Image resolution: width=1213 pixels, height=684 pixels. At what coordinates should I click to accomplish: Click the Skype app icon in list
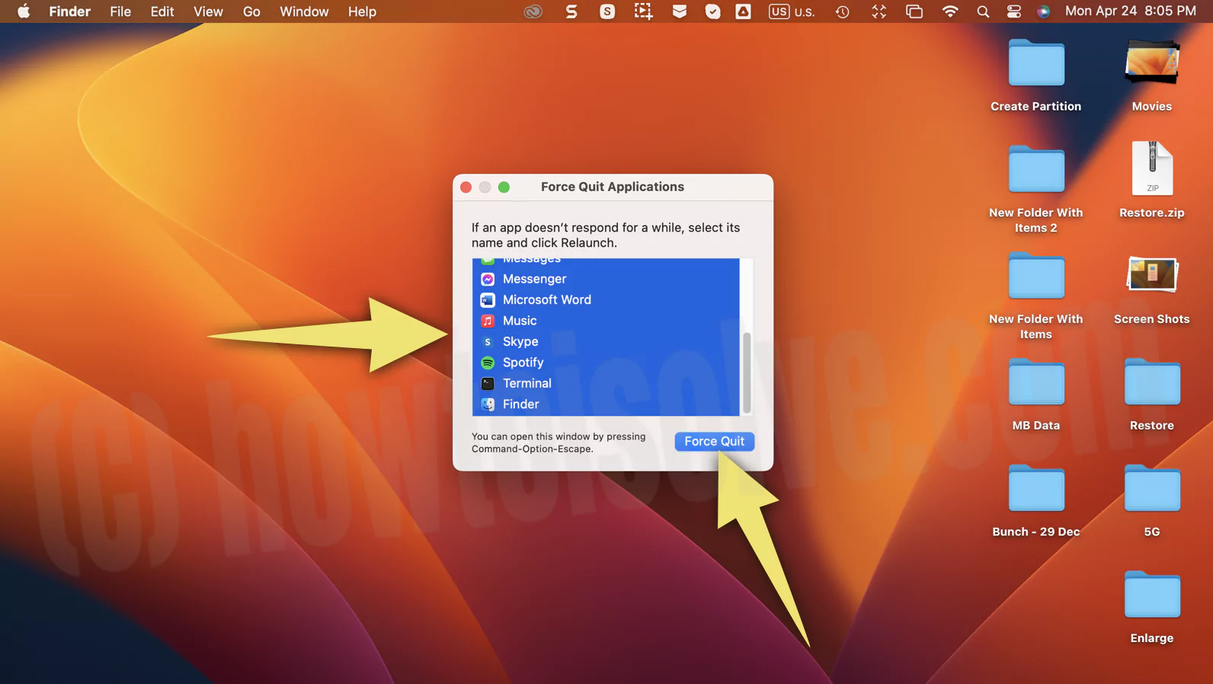pos(488,342)
